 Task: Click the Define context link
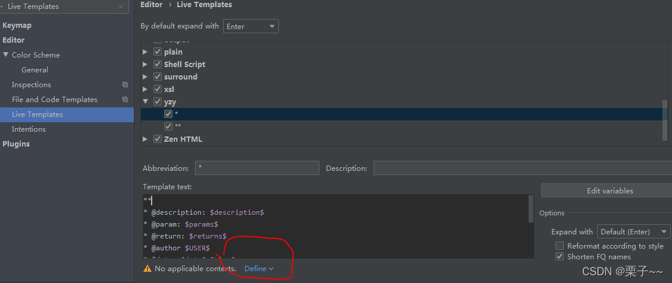pos(259,269)
